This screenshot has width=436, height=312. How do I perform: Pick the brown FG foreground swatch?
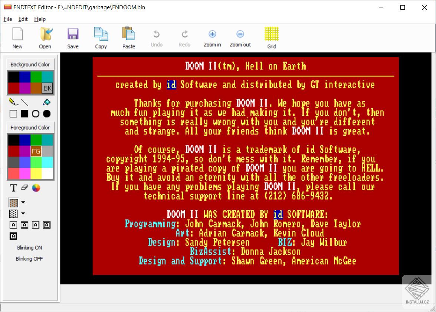[36, 151]
